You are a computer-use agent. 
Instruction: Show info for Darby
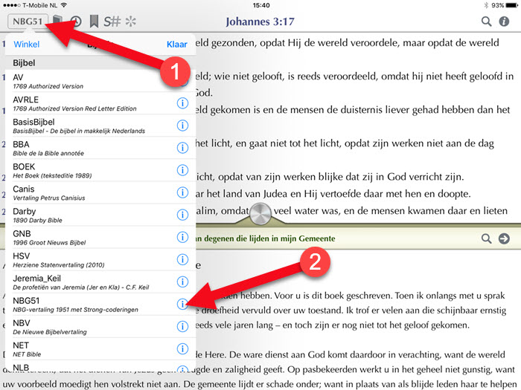point(182,215)
